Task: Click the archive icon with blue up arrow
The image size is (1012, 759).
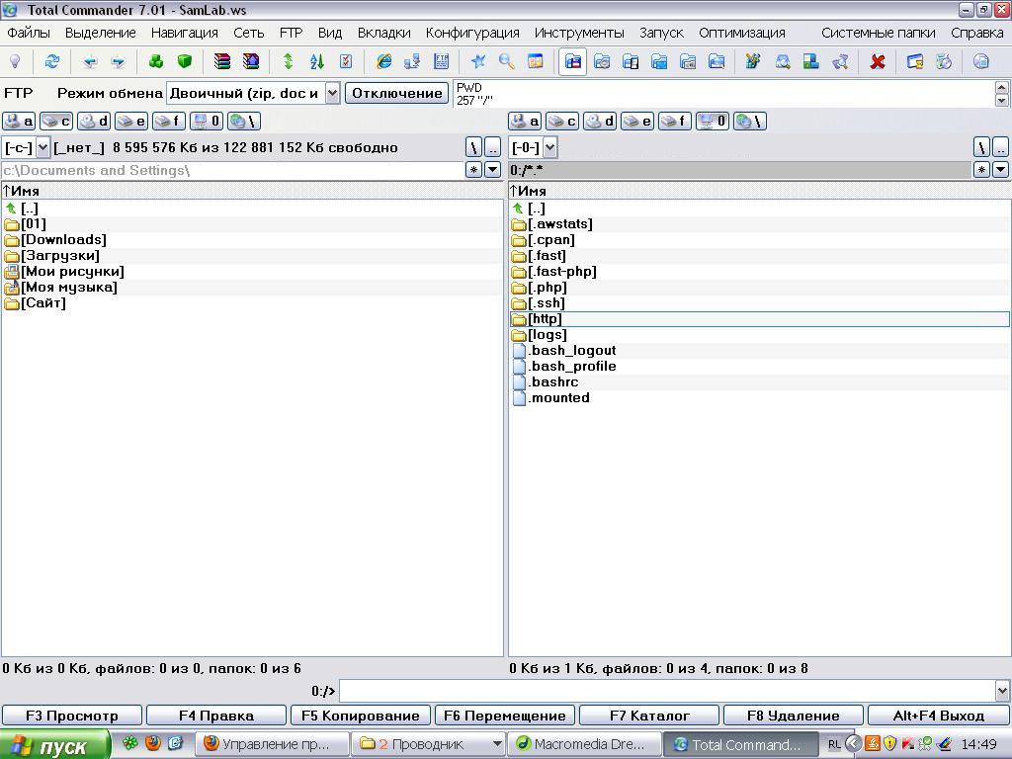Action: [x=250, y=61]
